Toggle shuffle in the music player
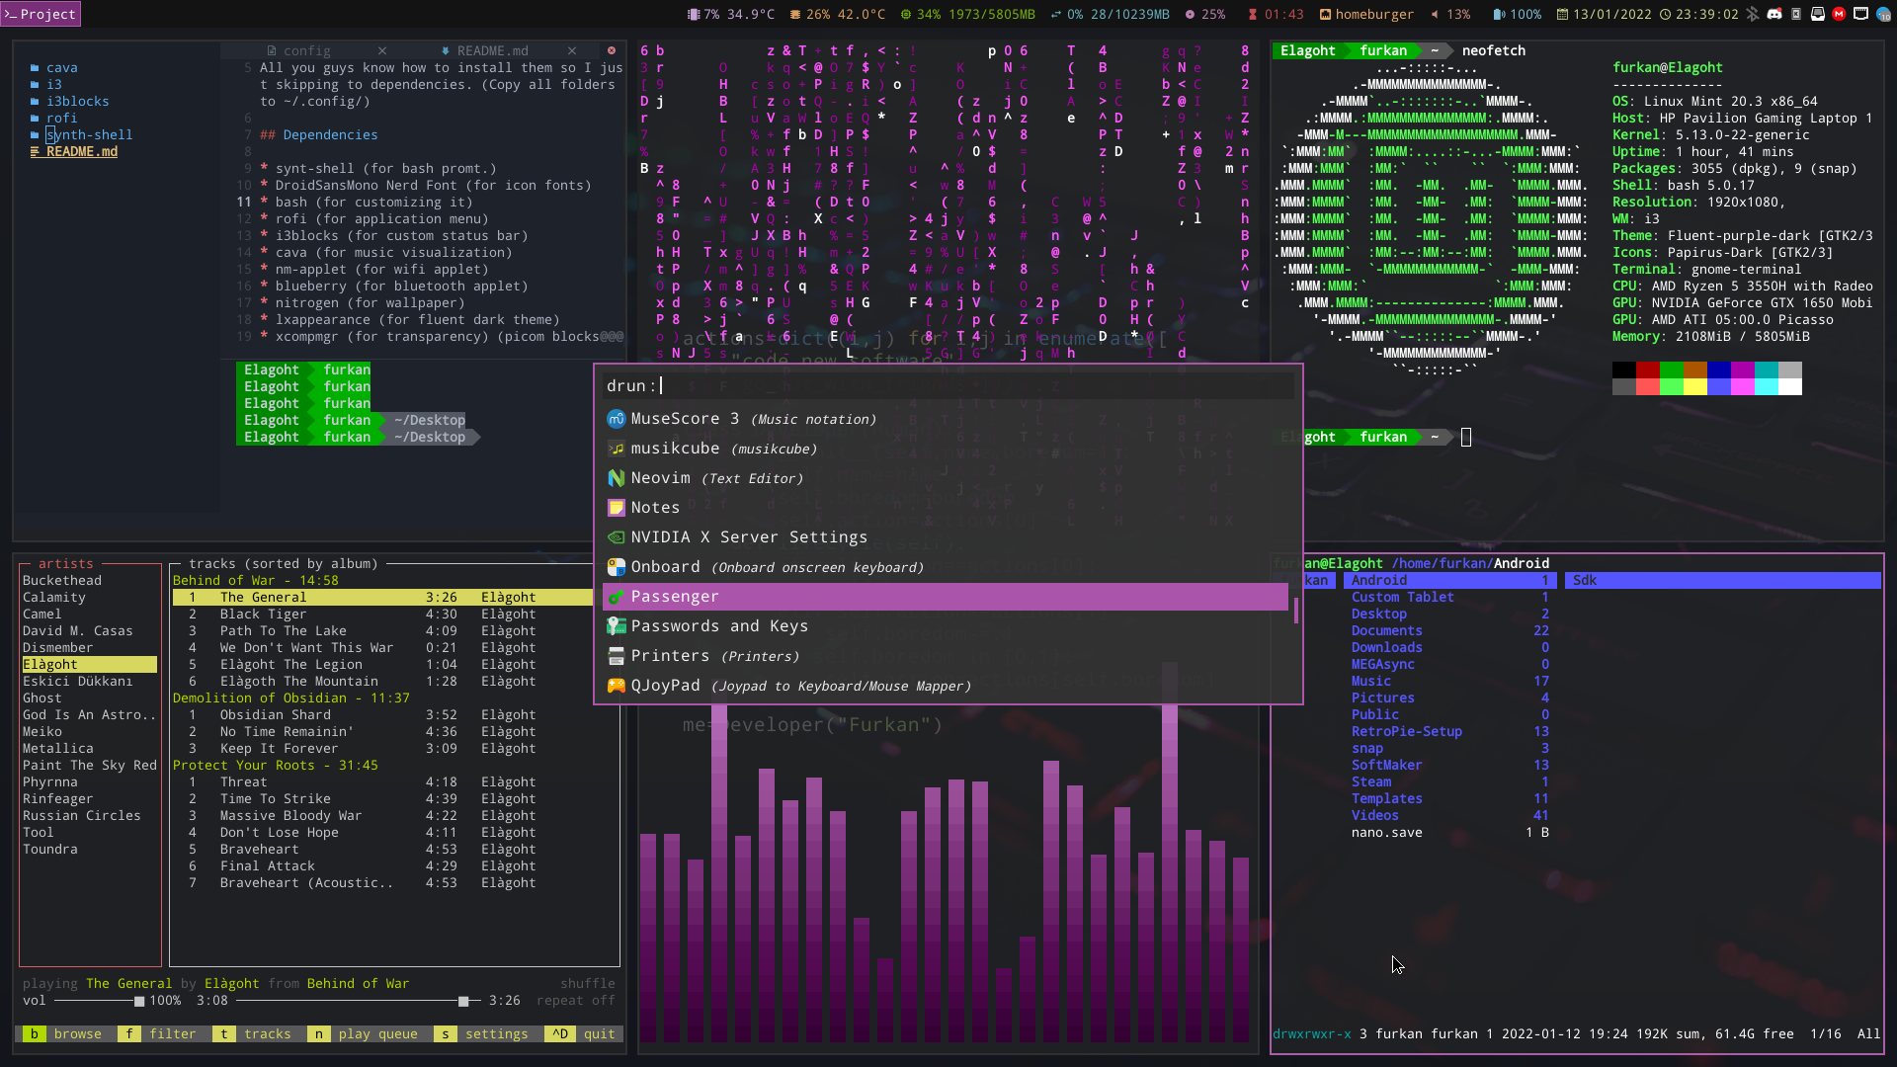Viewport: 1897px width, 1067px height. [x=587, y=984]
